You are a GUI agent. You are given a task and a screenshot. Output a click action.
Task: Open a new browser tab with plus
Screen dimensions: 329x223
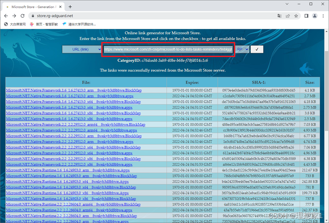70,7
